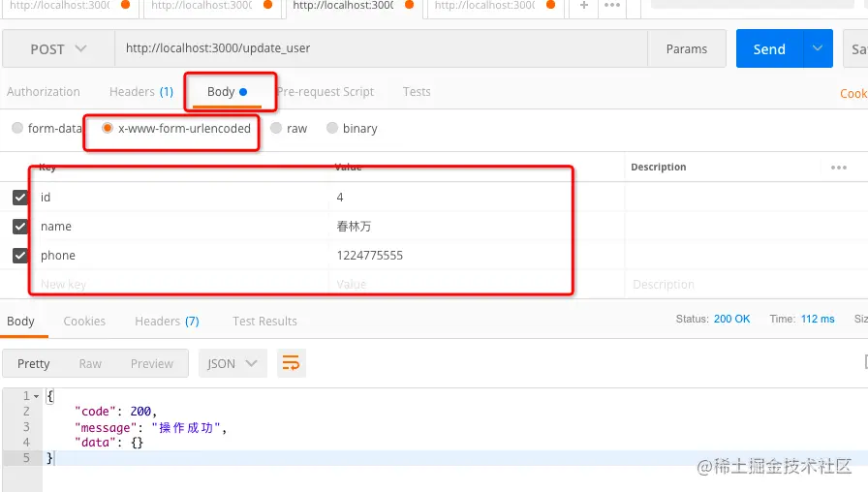This screenshot has width=868, height=492.
Task: Open a new request tab with plus icon
Action: pyautogui.click(x=583, y=5)
